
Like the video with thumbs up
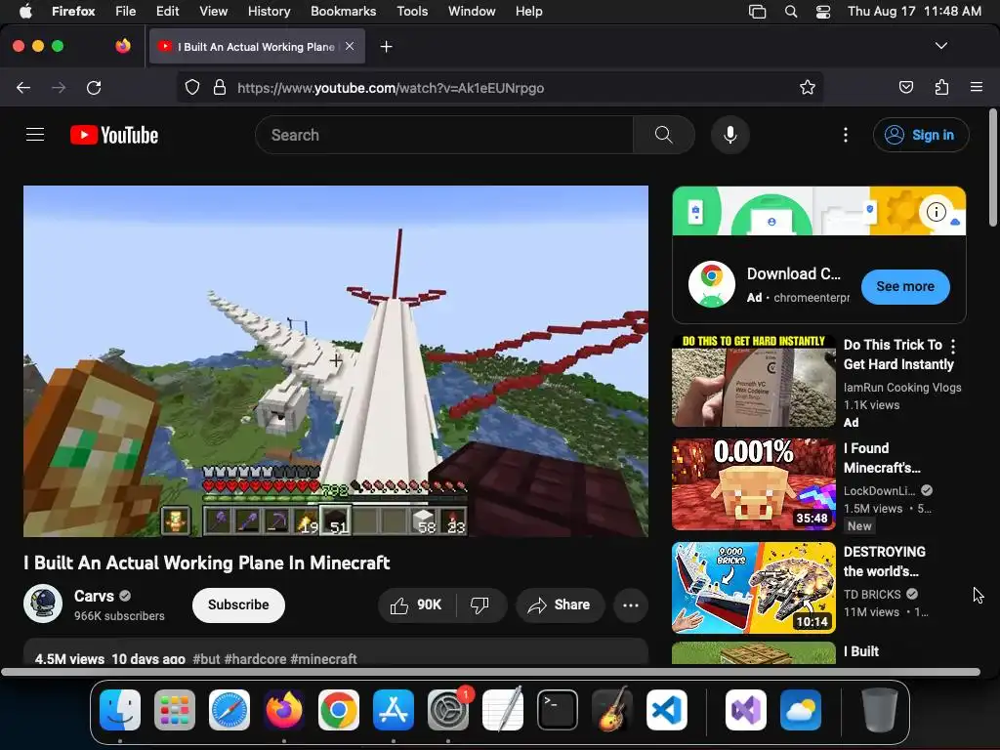click(x=417, y=604)
